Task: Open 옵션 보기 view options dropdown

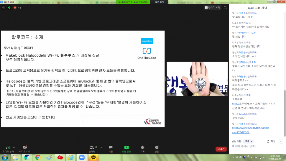Action: point(160,2)
